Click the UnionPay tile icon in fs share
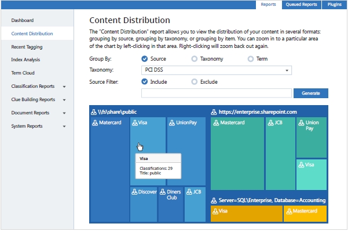 click(x=171, y=122)
